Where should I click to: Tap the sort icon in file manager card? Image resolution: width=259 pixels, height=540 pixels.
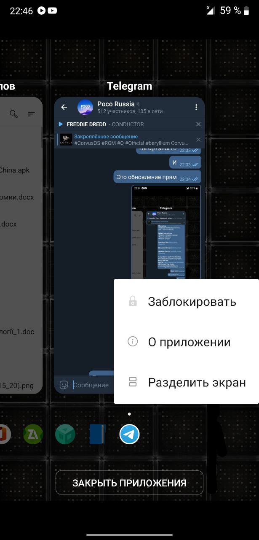click(x=31, y=114)
